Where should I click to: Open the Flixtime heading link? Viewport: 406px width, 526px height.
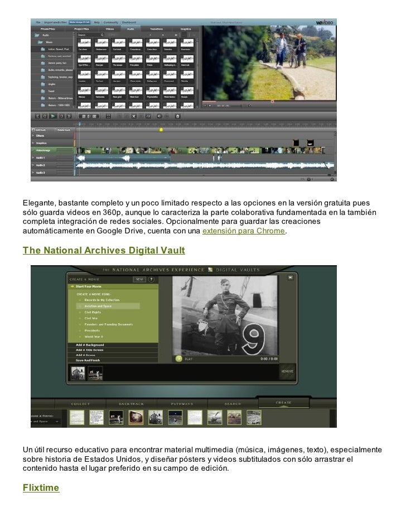[x=41, y=487]
